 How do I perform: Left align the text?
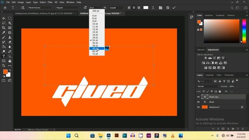[x=129, y=8]
